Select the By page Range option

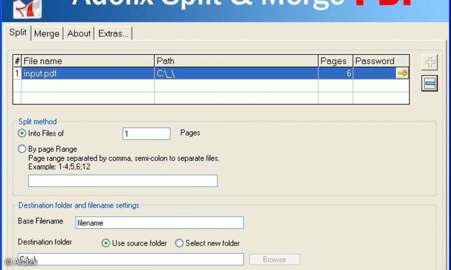22,149
